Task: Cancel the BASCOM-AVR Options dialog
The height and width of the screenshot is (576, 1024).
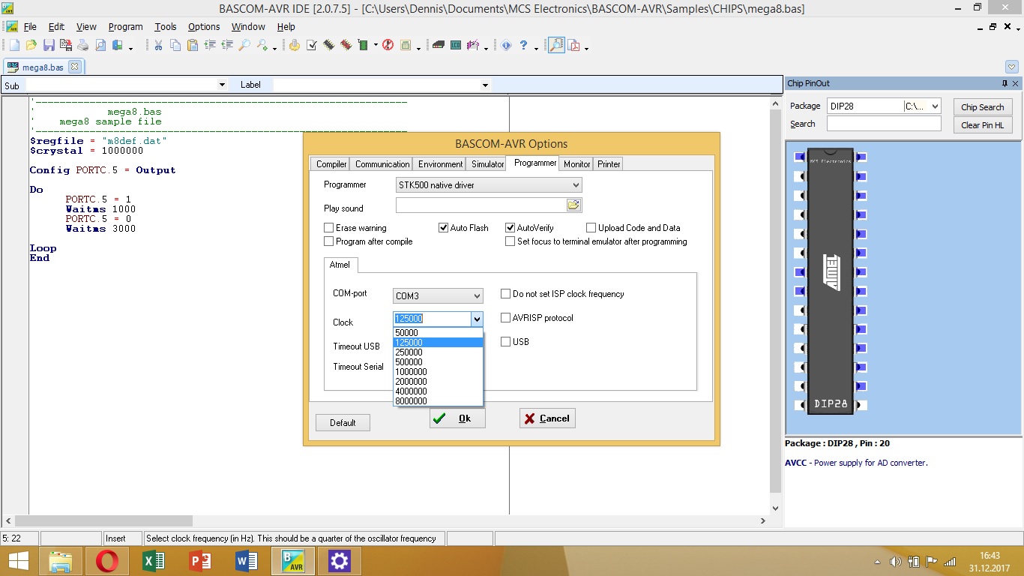Action: point(547,418)
